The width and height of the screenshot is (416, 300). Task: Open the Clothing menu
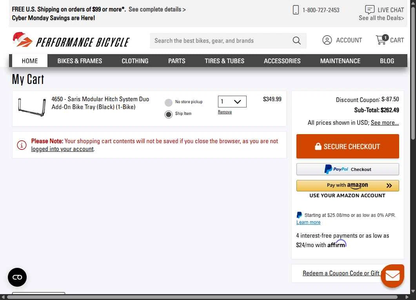click(135, 61)
